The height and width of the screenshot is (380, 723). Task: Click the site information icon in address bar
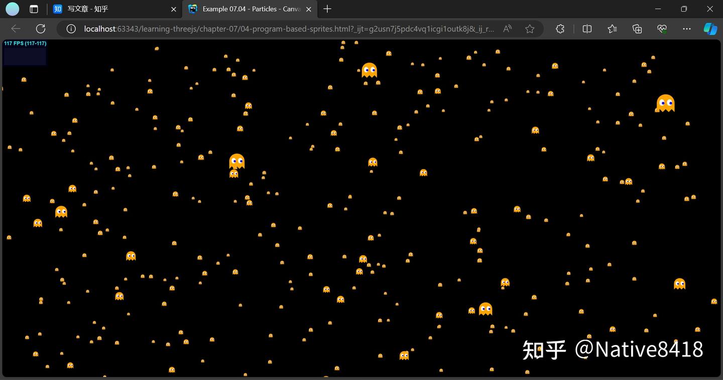tap(70, 29)
